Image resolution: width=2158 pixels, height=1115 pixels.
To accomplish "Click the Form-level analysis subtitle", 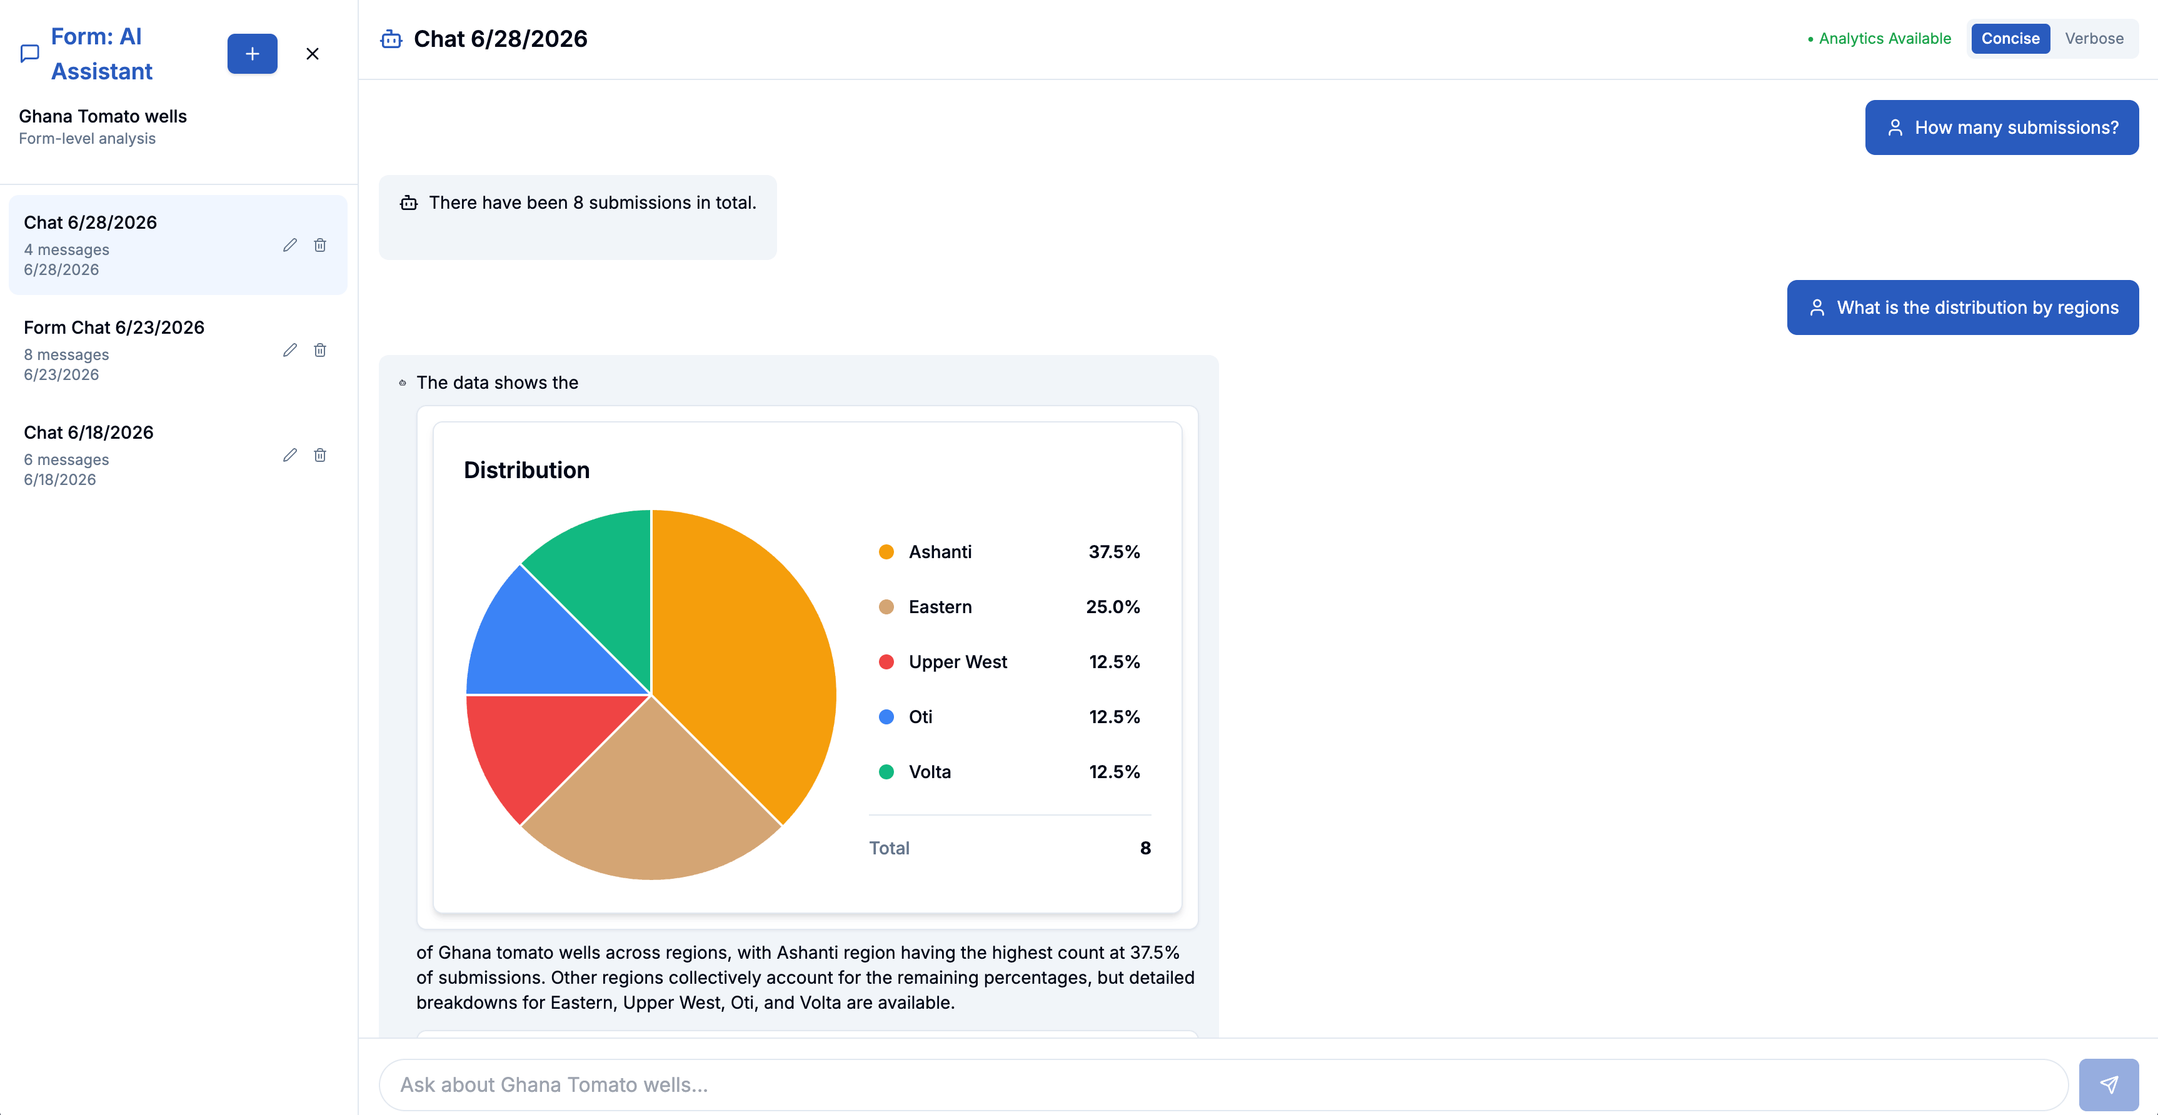I will click(87, 138).
